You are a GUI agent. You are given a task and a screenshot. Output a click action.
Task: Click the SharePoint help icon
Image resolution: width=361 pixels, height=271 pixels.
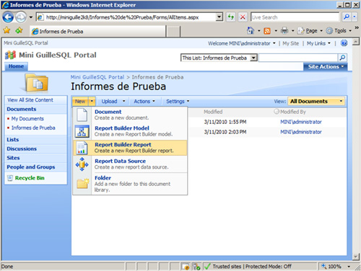click(x=344, y=43)
